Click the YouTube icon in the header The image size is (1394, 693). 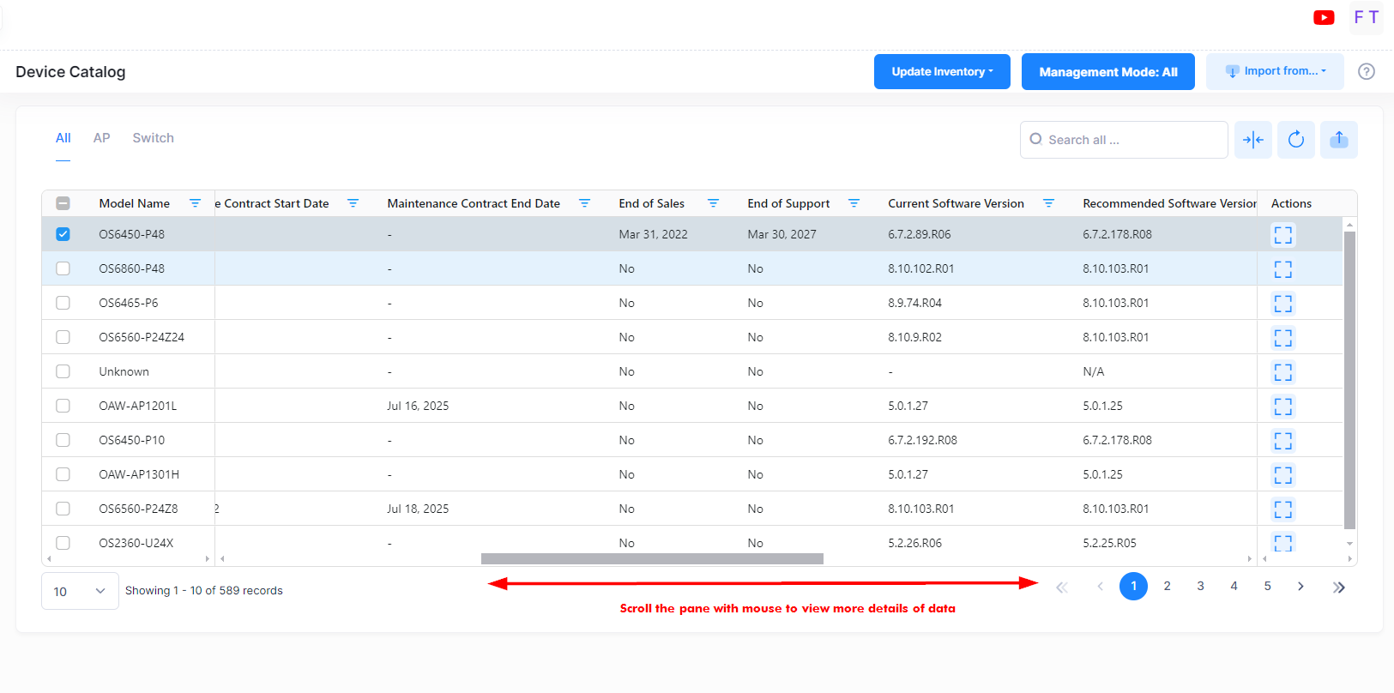click(1324, 17)
